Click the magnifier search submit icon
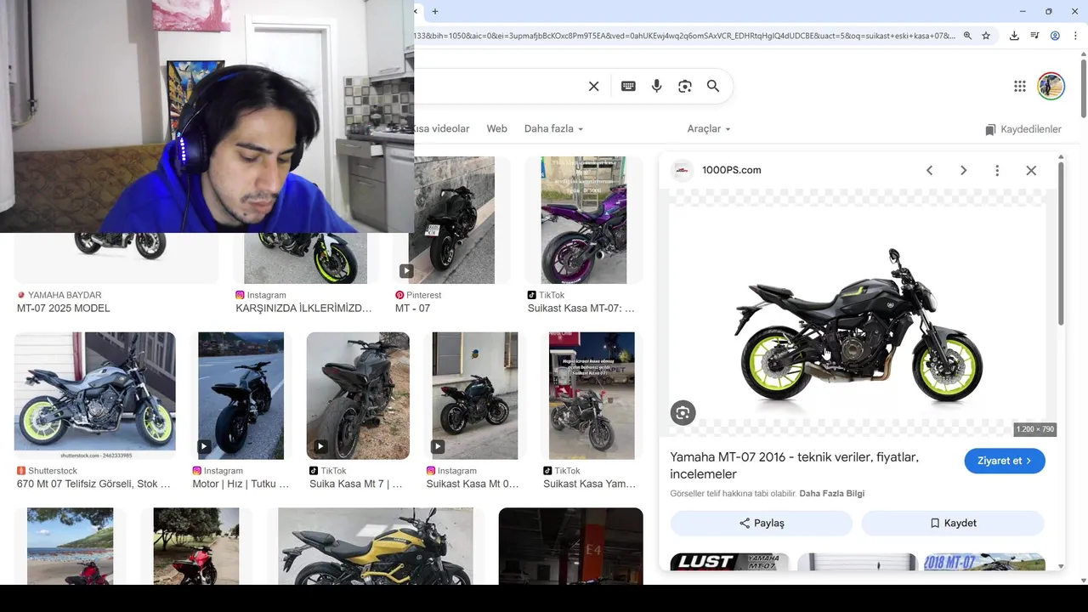1088x612 pixels. click(713, 86)
